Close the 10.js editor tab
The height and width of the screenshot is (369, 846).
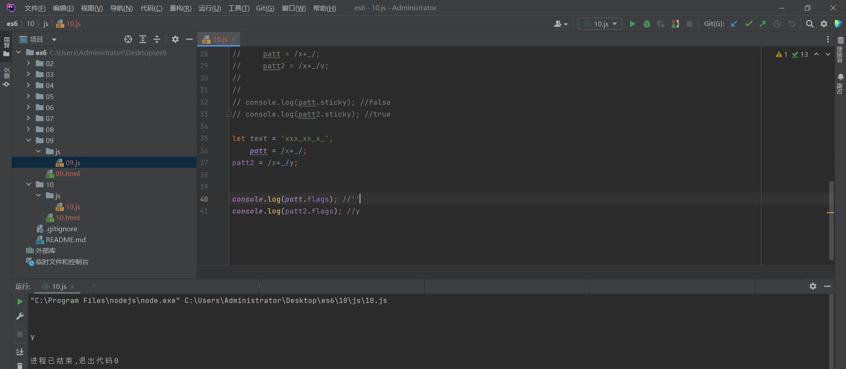click(234, 39)
